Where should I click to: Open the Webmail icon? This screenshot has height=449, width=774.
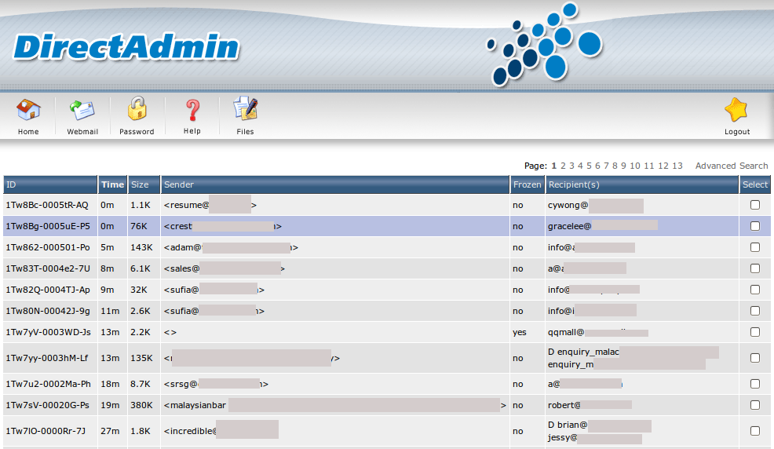tap(82, 110)
